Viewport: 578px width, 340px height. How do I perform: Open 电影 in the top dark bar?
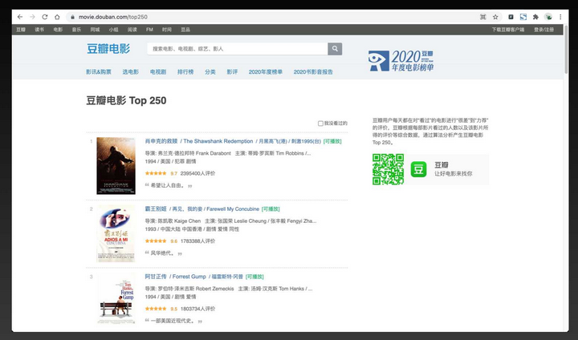(x=58, y=30)
